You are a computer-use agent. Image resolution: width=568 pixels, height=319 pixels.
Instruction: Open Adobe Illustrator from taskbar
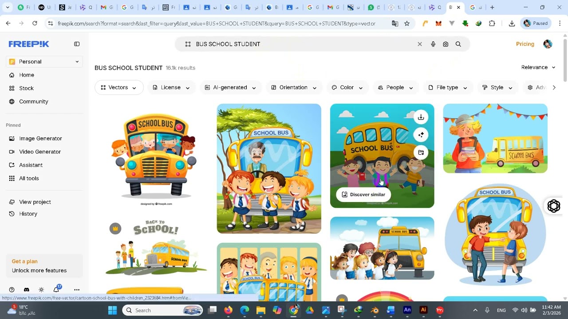click(x=423, y=310)
